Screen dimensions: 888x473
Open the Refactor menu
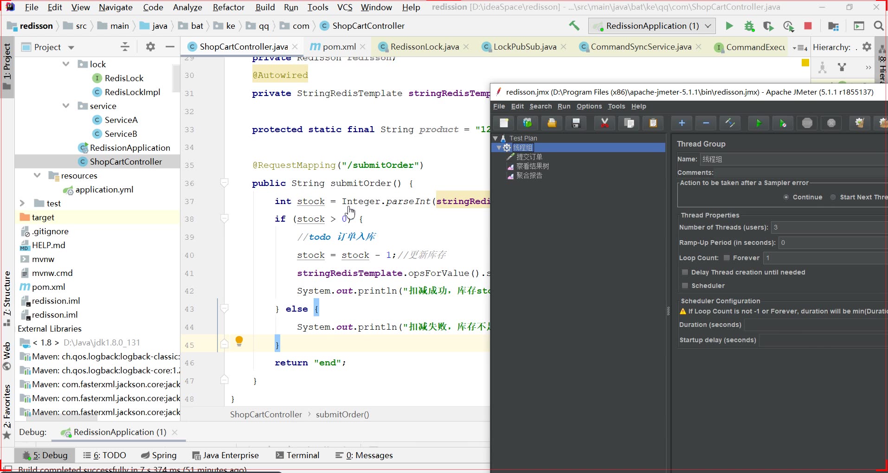228,7
